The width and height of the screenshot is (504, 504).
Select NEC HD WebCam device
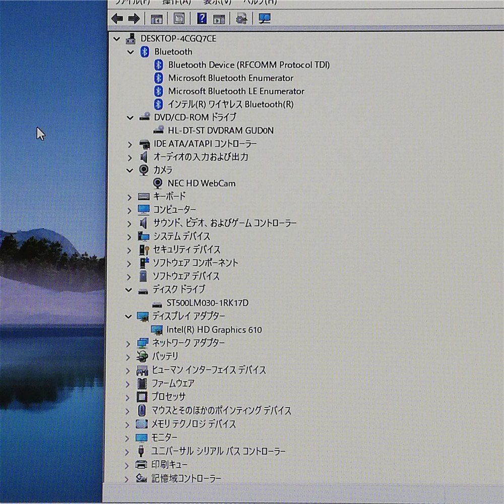[201, 183]
